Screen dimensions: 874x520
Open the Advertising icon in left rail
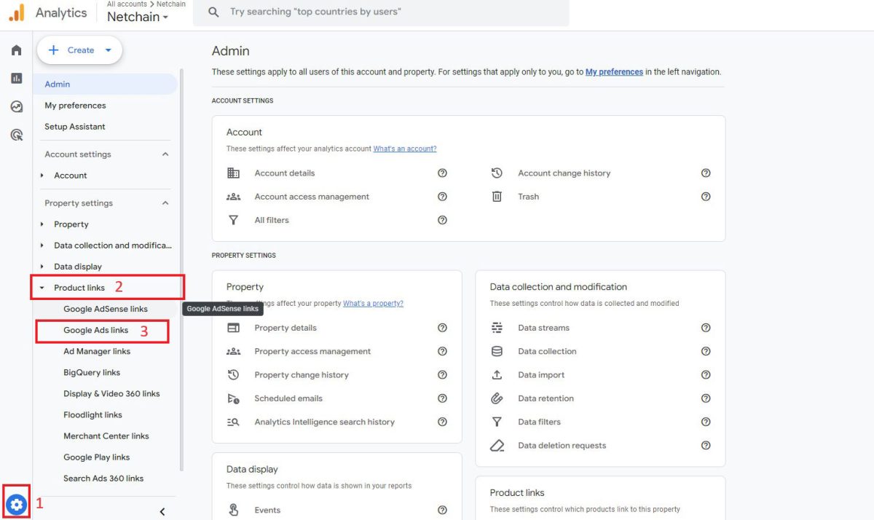click(16, 135)
